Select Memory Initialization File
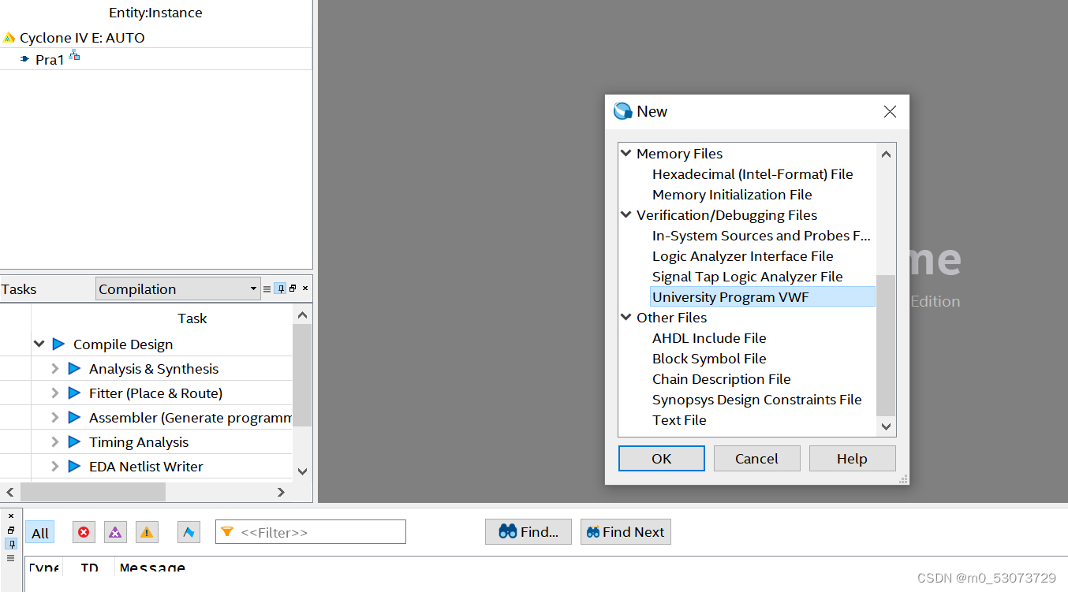The height and width of the screenshot is (592, 1068). (x=732, y=195)
